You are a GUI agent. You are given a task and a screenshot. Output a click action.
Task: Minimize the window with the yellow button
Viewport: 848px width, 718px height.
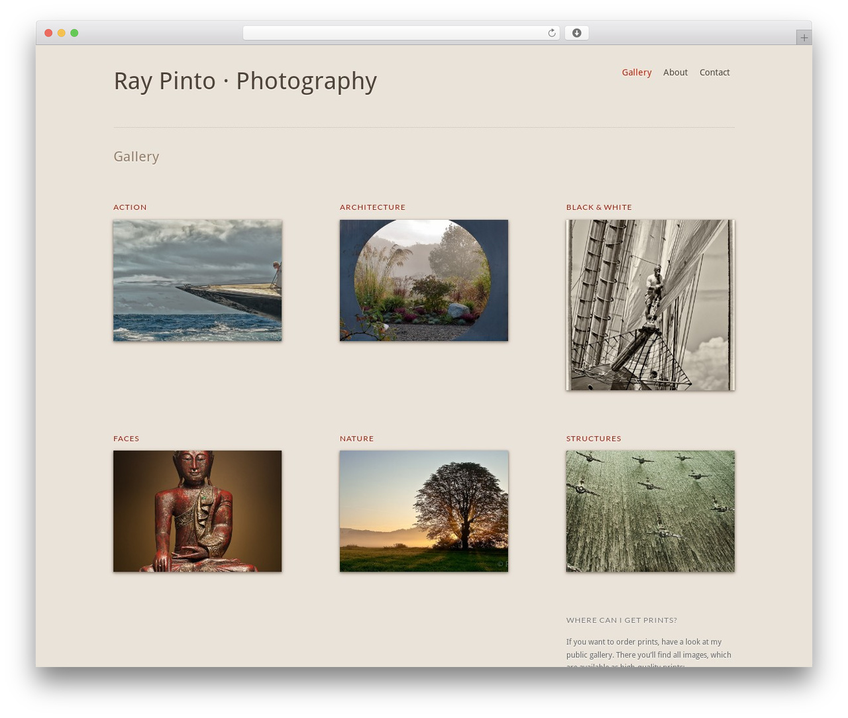61,33
